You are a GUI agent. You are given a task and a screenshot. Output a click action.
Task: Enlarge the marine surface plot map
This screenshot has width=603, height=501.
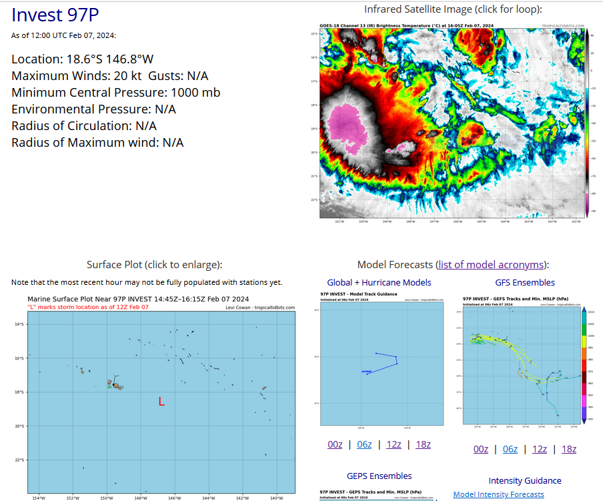pos(161,397)
